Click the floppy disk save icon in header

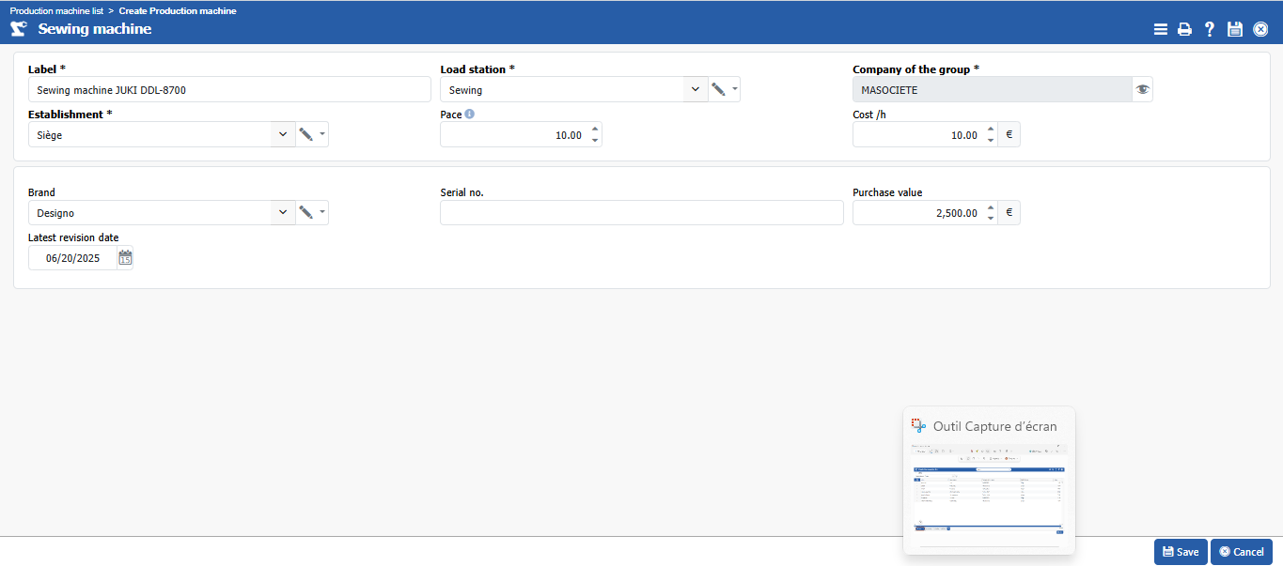coord(1235,29)
